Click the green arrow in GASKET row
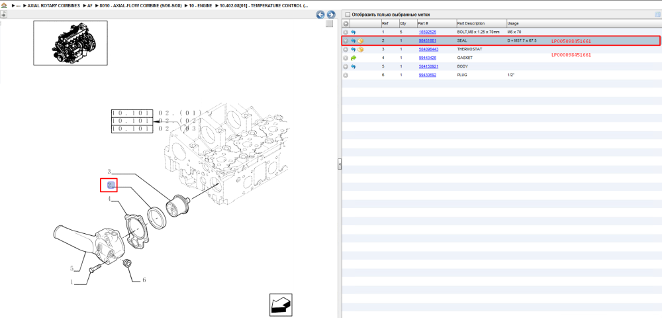The image size is (662, 318). click(x=354, y=58)
